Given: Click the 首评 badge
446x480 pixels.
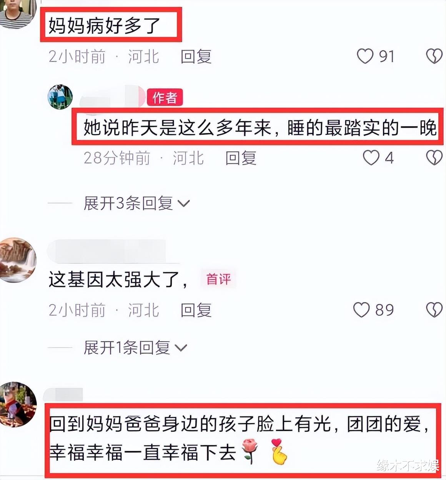Looking at the screenshot, I should (x=218, y=279).
